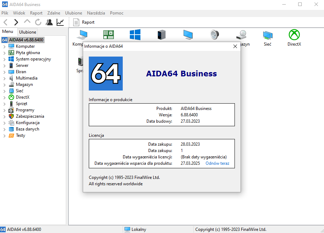324x233 pixels.
Task: Click version value 6.88.6400 in dialog
Action: 189,115
